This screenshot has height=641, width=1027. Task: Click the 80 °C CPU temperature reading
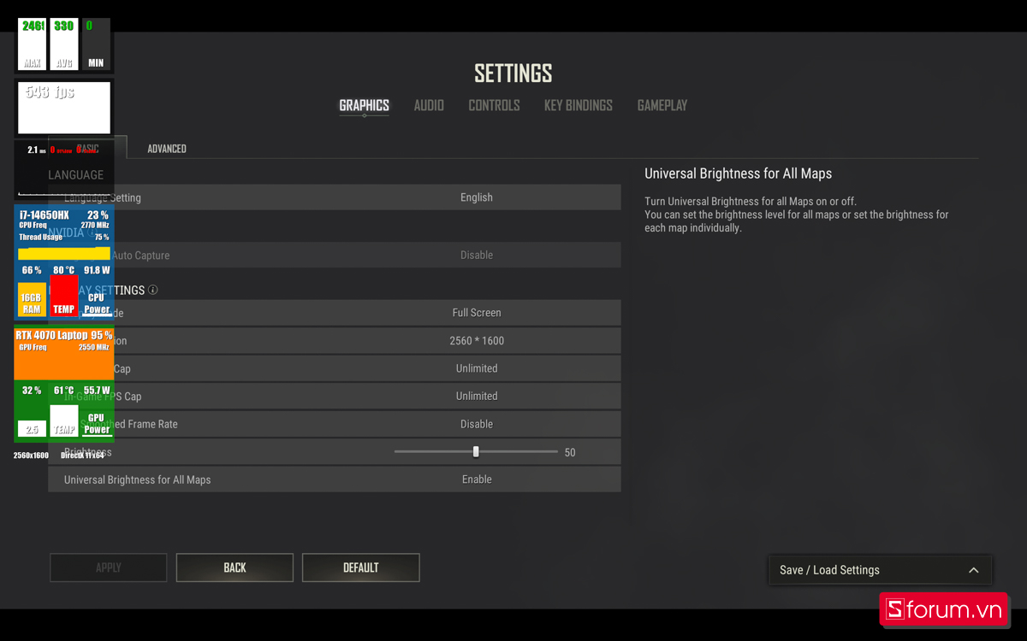63,270
